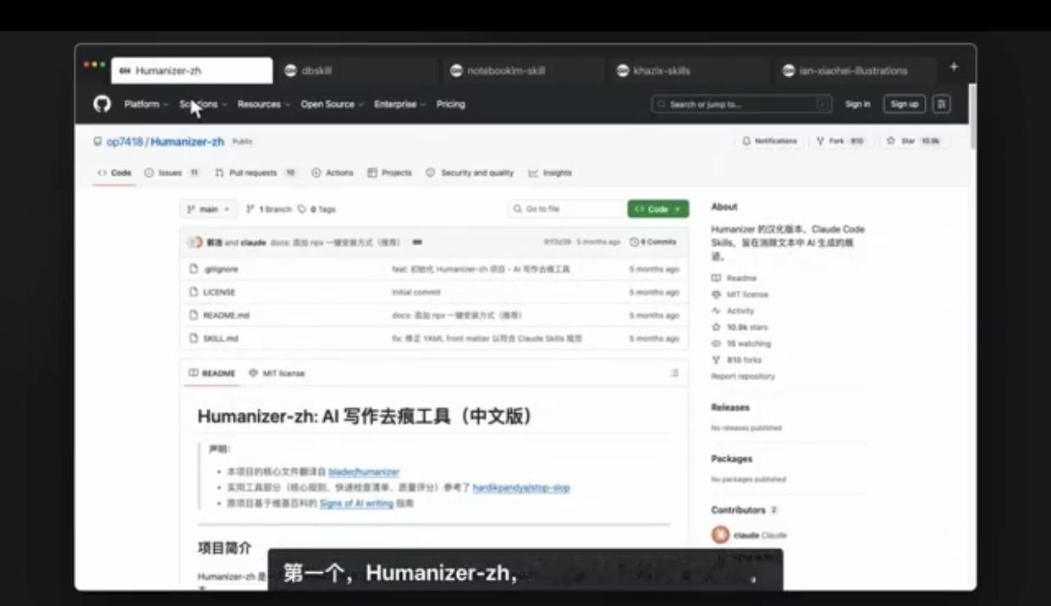Follow the Signs of AI writing link
The height and width of the screenshot is (606, 1051).
[x=356, y=504]
